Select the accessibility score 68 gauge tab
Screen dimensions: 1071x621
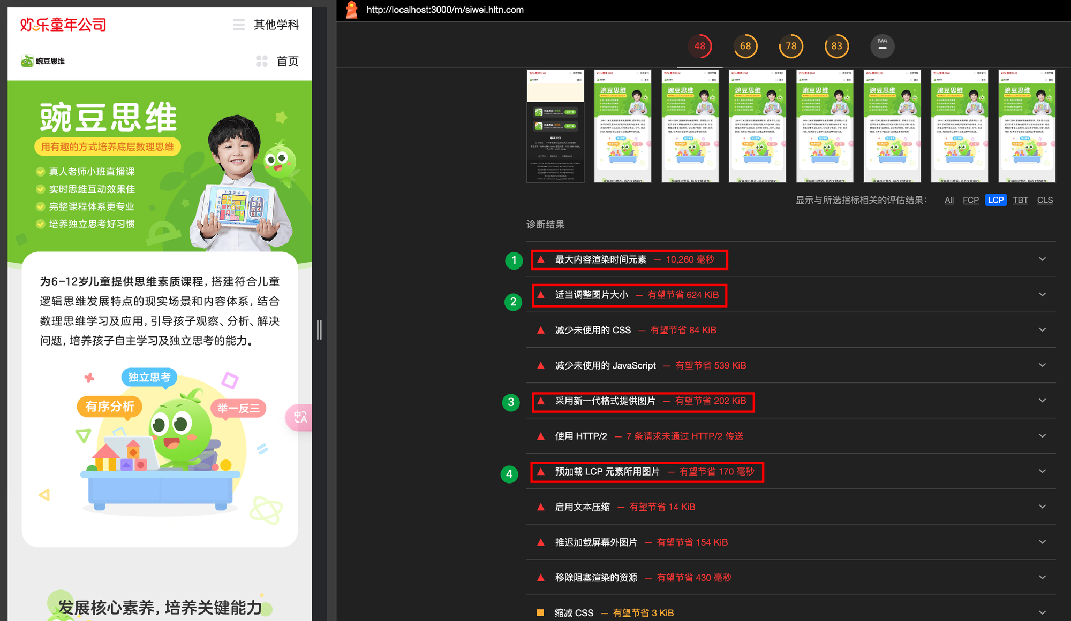pos(745,46)
